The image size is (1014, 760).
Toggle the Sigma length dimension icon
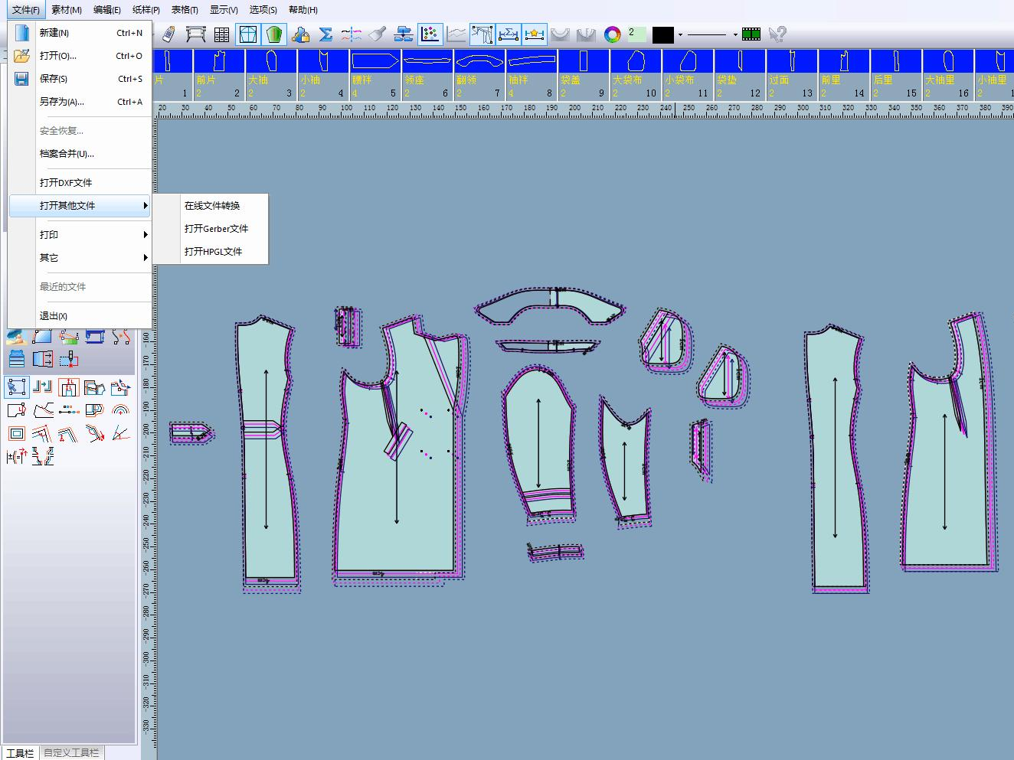pos(509,34)
